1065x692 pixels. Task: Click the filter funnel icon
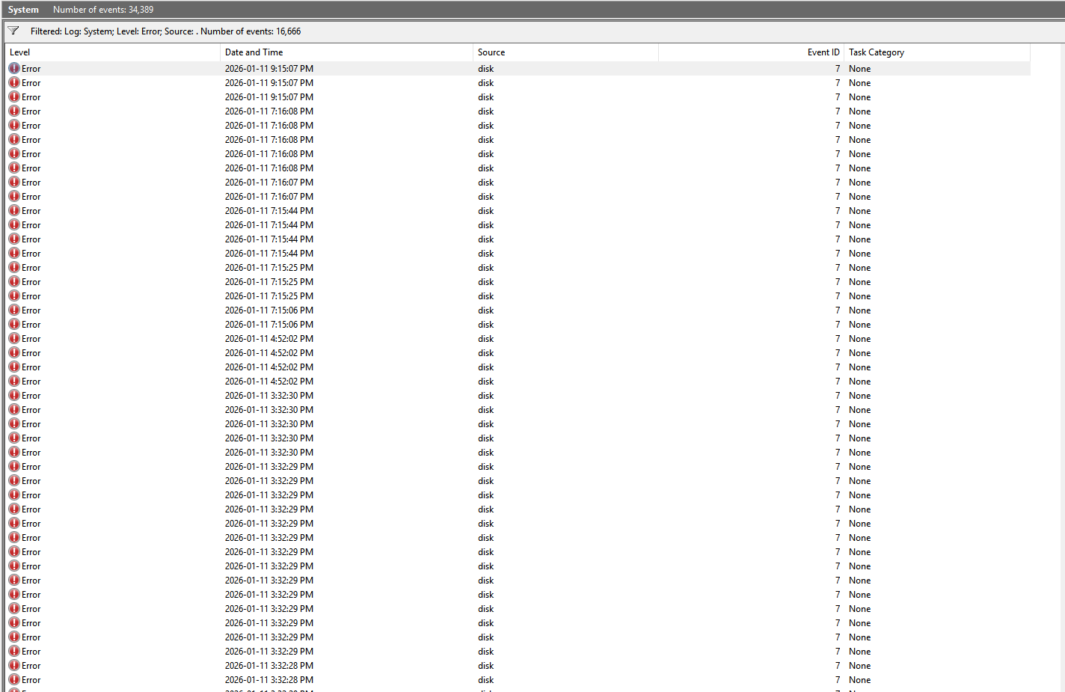point(13,31)
